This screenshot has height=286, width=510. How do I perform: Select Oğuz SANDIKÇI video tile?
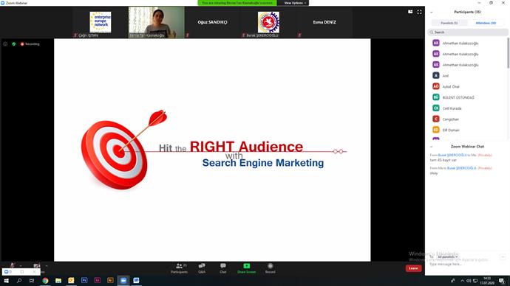(x=212, y=22)
